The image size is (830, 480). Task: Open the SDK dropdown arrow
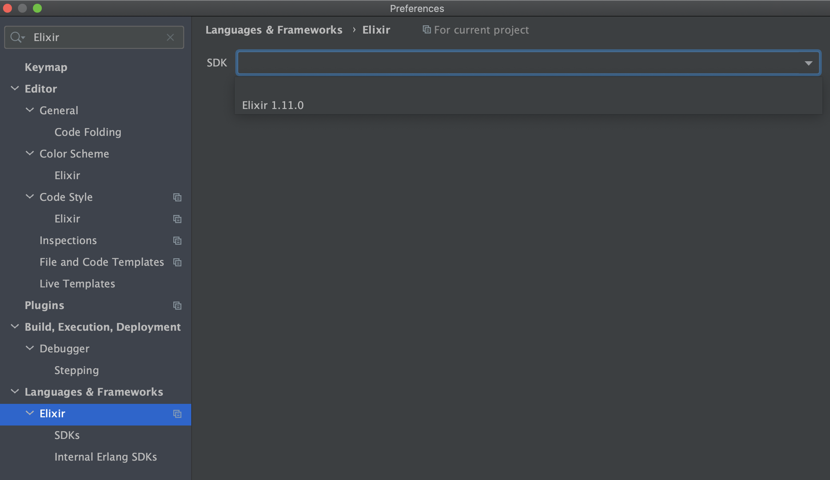(808, 63)
